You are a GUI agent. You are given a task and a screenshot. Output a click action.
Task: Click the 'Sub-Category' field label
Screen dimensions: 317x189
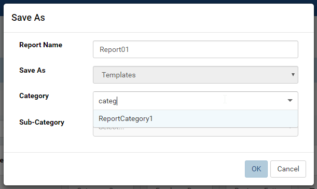click(x=42, y=122)
